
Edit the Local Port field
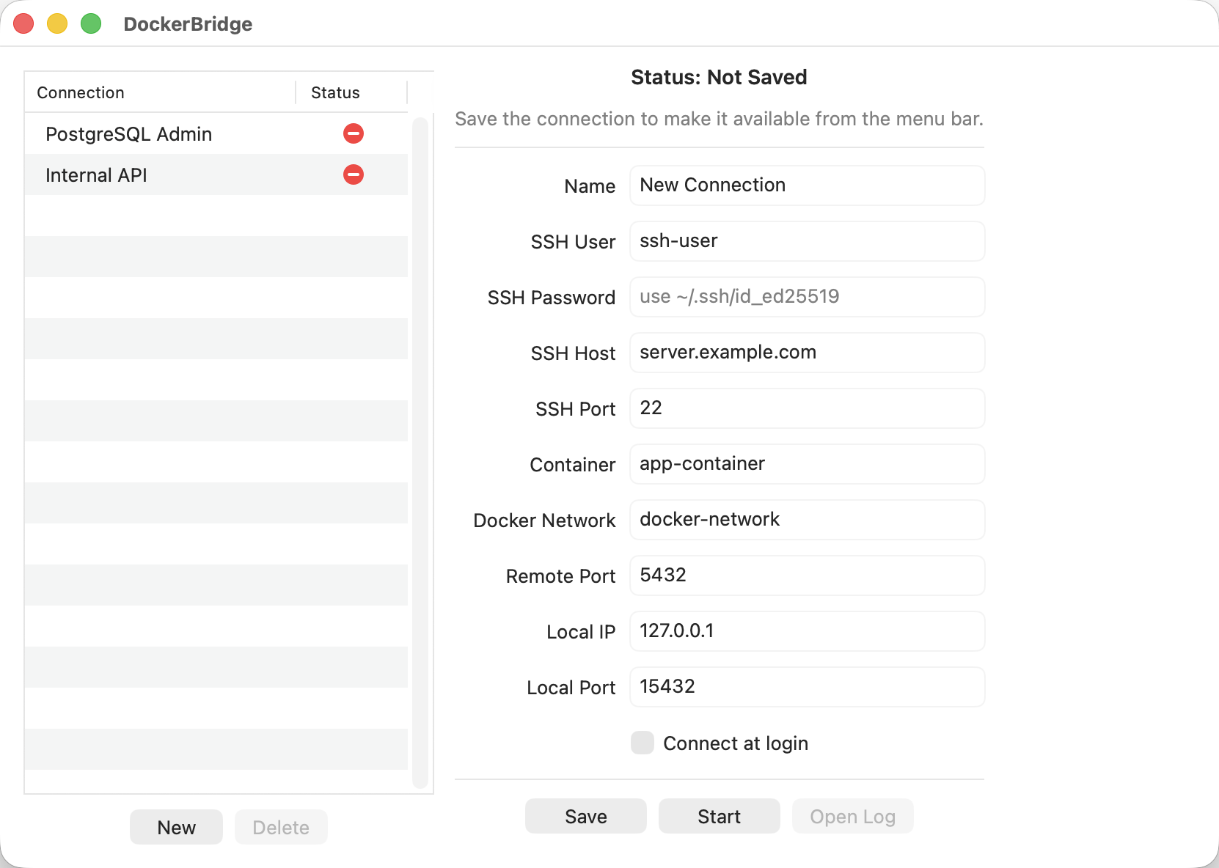pyautogui.click(x=807, y=687)
